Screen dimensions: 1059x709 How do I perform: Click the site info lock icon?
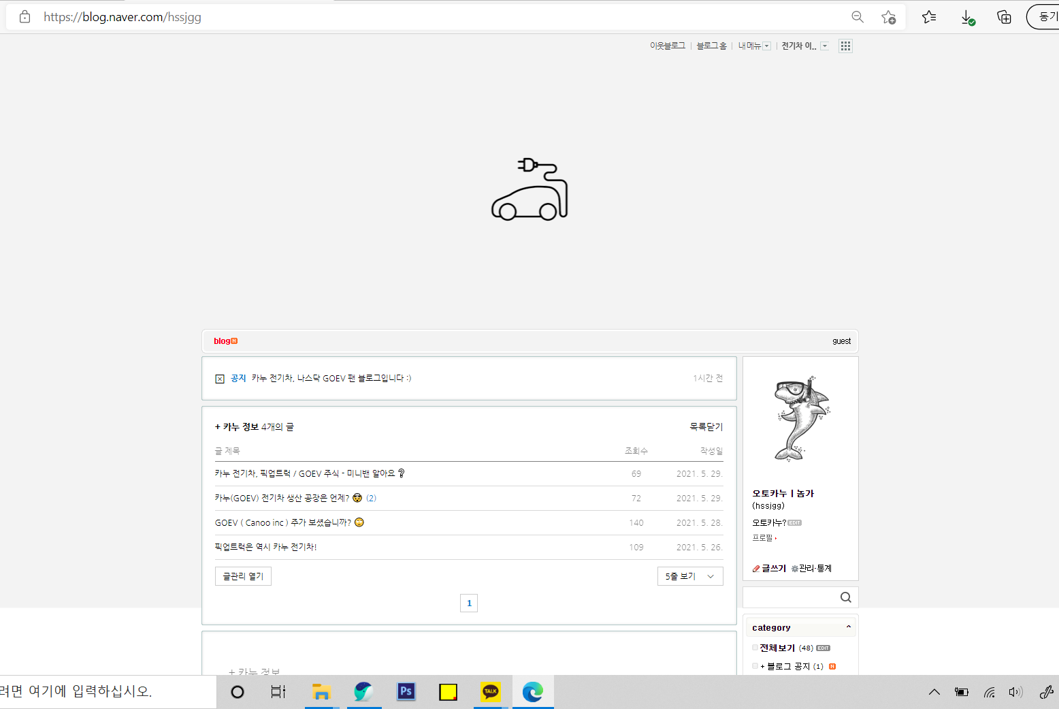pos(25,17)
